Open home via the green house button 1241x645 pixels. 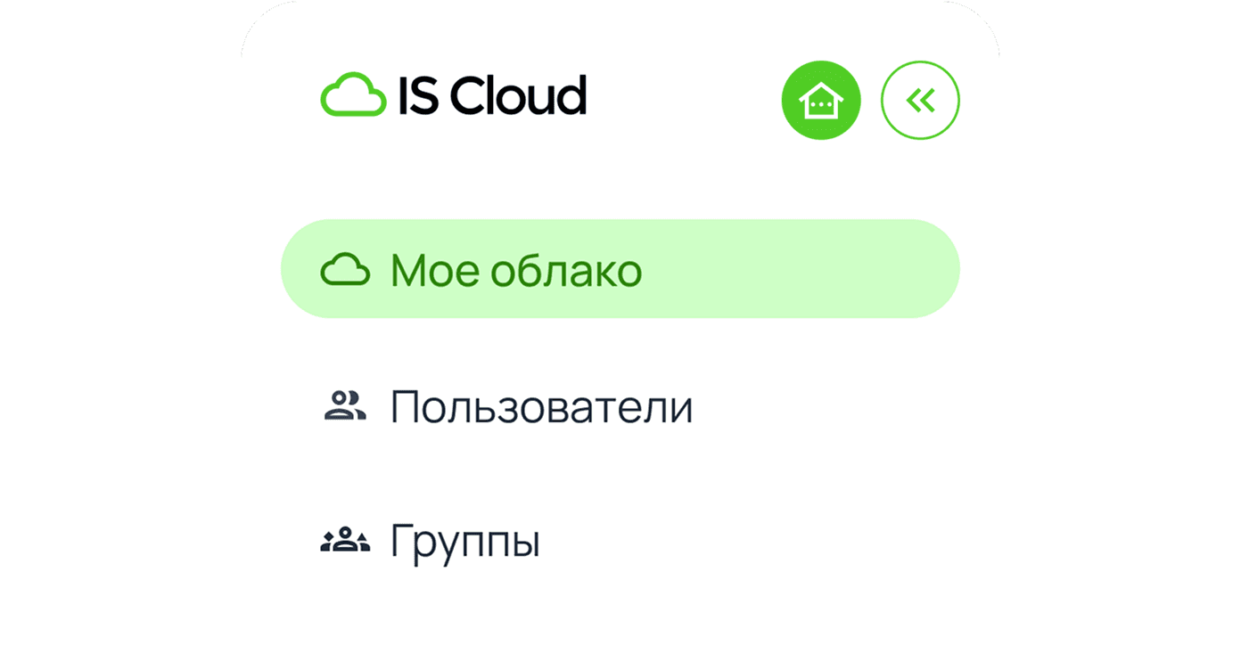tap(820, 101)
